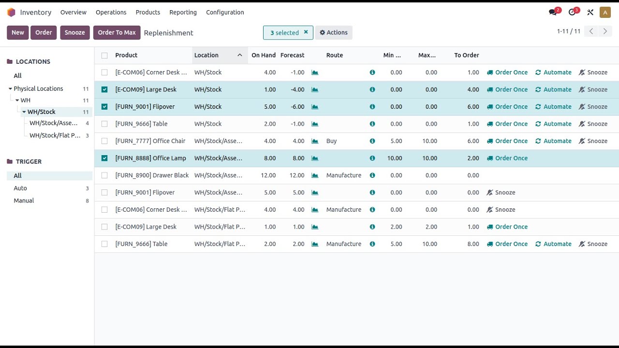Filter trigger by Auto
The image size is (619, 348).
50,188
